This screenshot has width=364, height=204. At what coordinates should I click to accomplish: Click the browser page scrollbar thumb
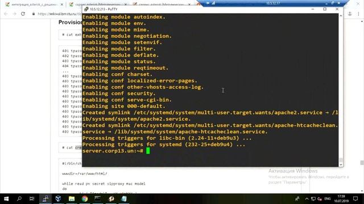click(362, 163)
